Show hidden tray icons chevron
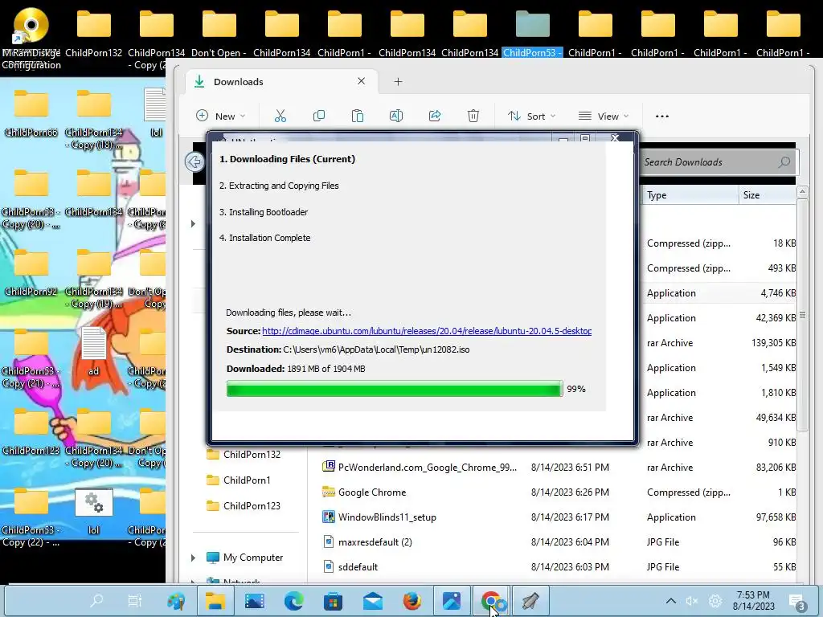 pos(670,601)
